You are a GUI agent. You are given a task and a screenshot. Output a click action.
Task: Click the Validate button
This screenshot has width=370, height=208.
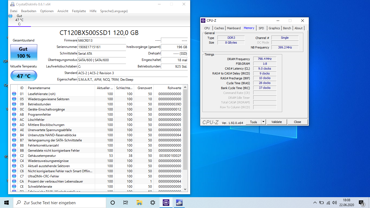point(277,122)
